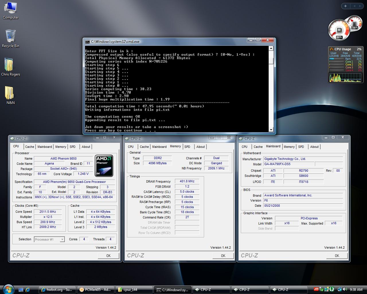This screenshot has width=367, height=294.
Task: Open the Recycle Bin icon
Action: pos(11,39)
